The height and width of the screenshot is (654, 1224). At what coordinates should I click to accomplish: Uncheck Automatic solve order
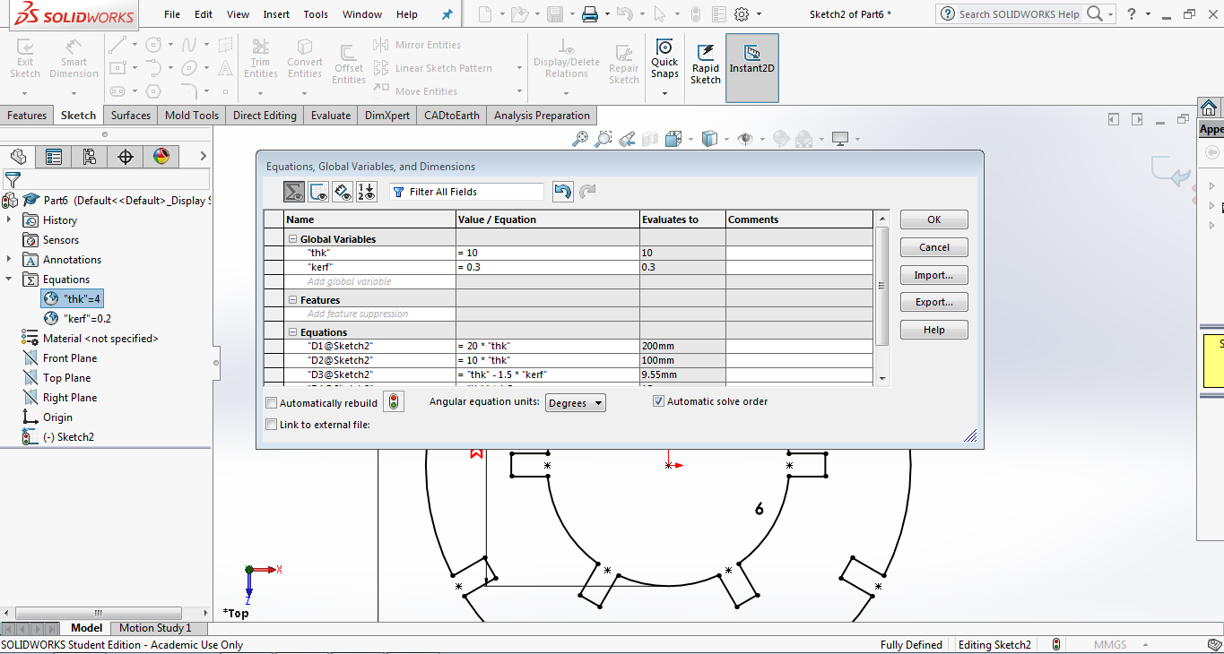click(659, 401)
